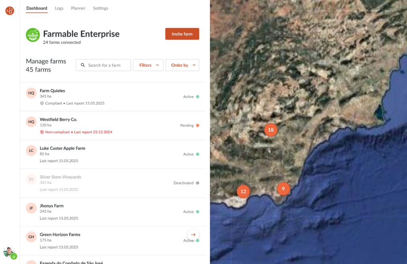Click the HQ avatar for Westfield Berry Co.

(x=31, y=122)
